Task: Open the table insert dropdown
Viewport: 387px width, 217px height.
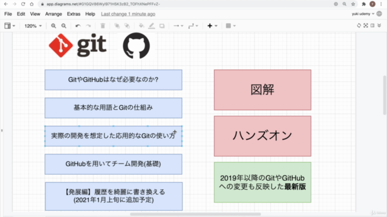Action: coord(230,26)
